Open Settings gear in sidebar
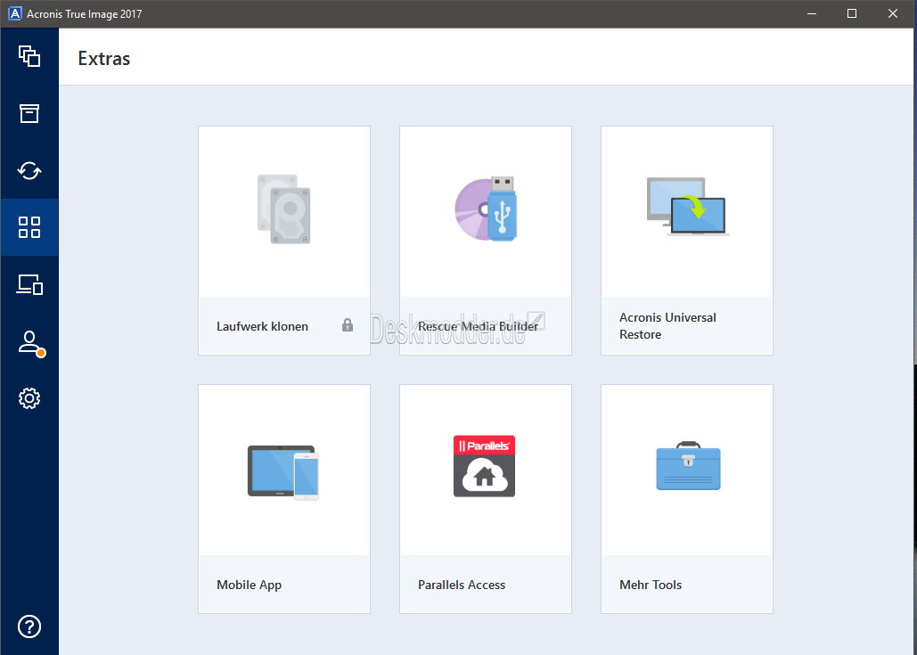The image size is (917, 655). 29,398
